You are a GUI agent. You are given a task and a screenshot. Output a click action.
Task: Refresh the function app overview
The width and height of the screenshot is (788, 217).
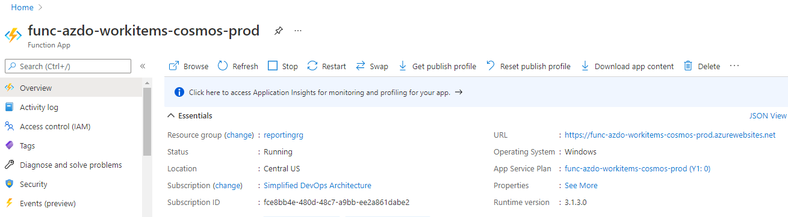pyautogui.click(x=238, y=66)
